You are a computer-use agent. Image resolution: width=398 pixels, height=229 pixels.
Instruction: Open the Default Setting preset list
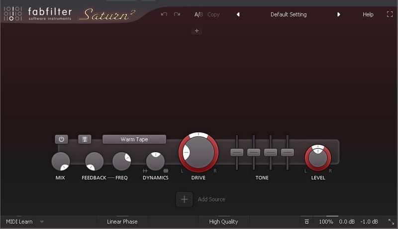pos(289,14)
